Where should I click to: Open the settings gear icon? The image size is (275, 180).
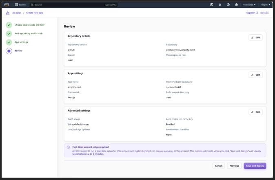click(x=236, y=4)
